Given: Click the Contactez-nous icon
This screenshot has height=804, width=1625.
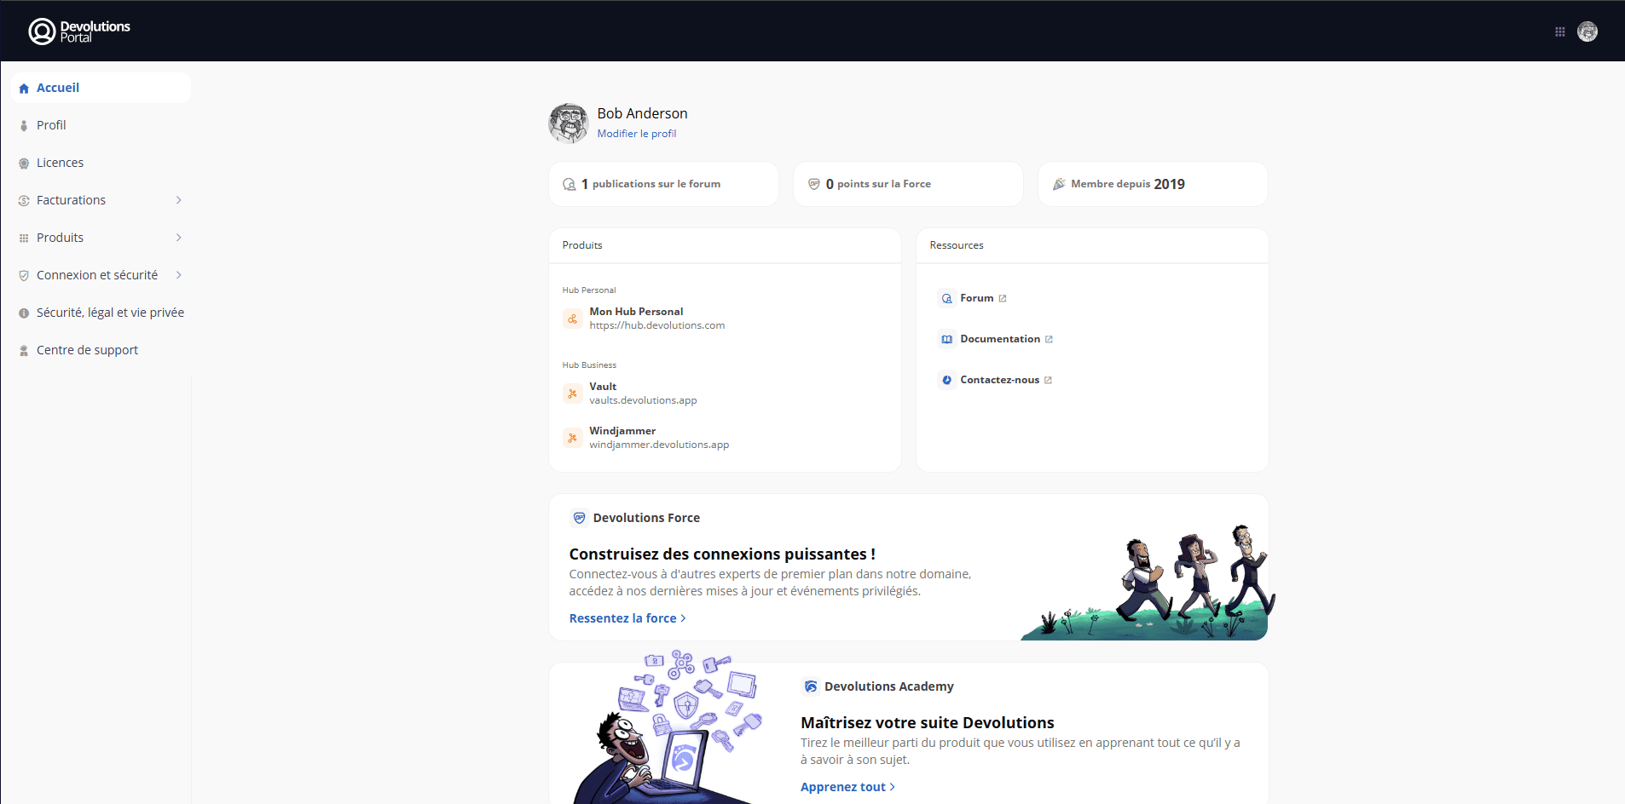Looking at the screenshot, I should point(946,380).
